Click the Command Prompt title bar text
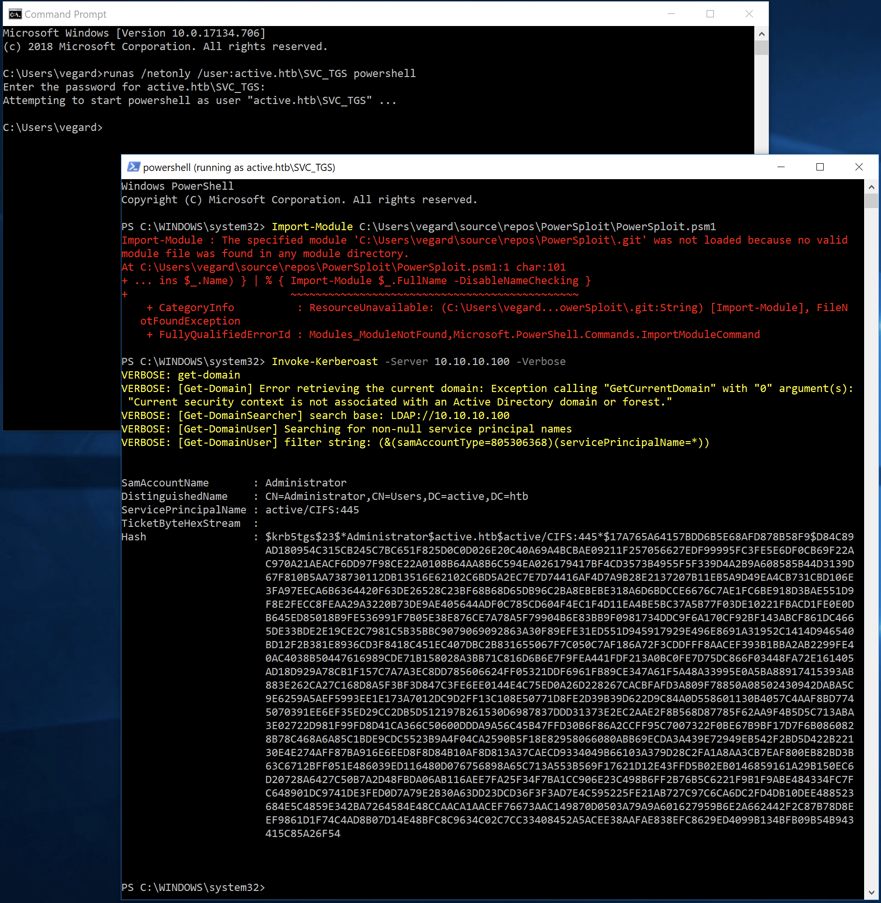Screen dimensions: 881x903 pyautogui.click(x=66, y=14)
